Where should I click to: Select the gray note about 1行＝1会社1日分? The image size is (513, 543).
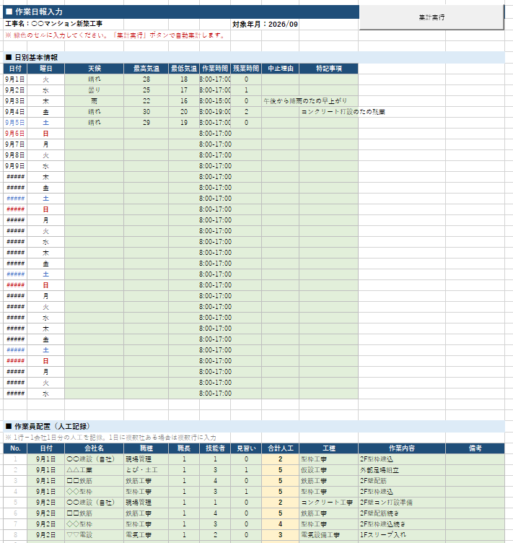(x=110, y=438)
